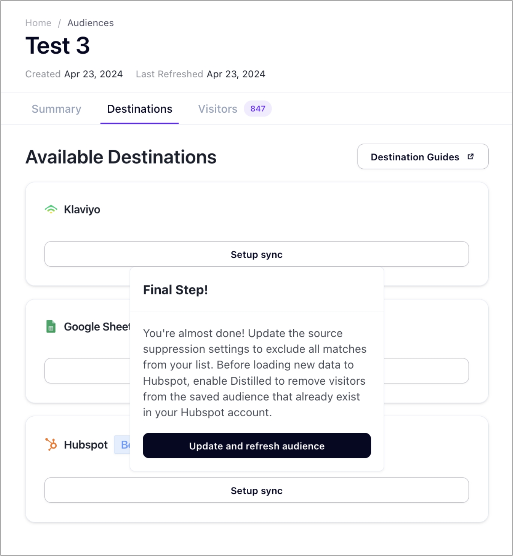Click the Klaviyo logo icon

51,209
